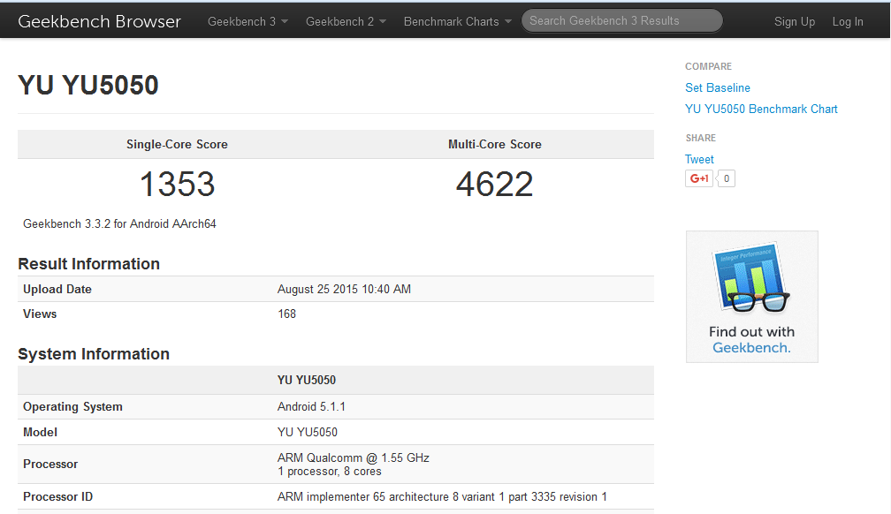Image resolution: width=891 pixels, height=514 pixels.
Task: Click the upload date value August 25 2015
Action: click(x=344, y=289)
